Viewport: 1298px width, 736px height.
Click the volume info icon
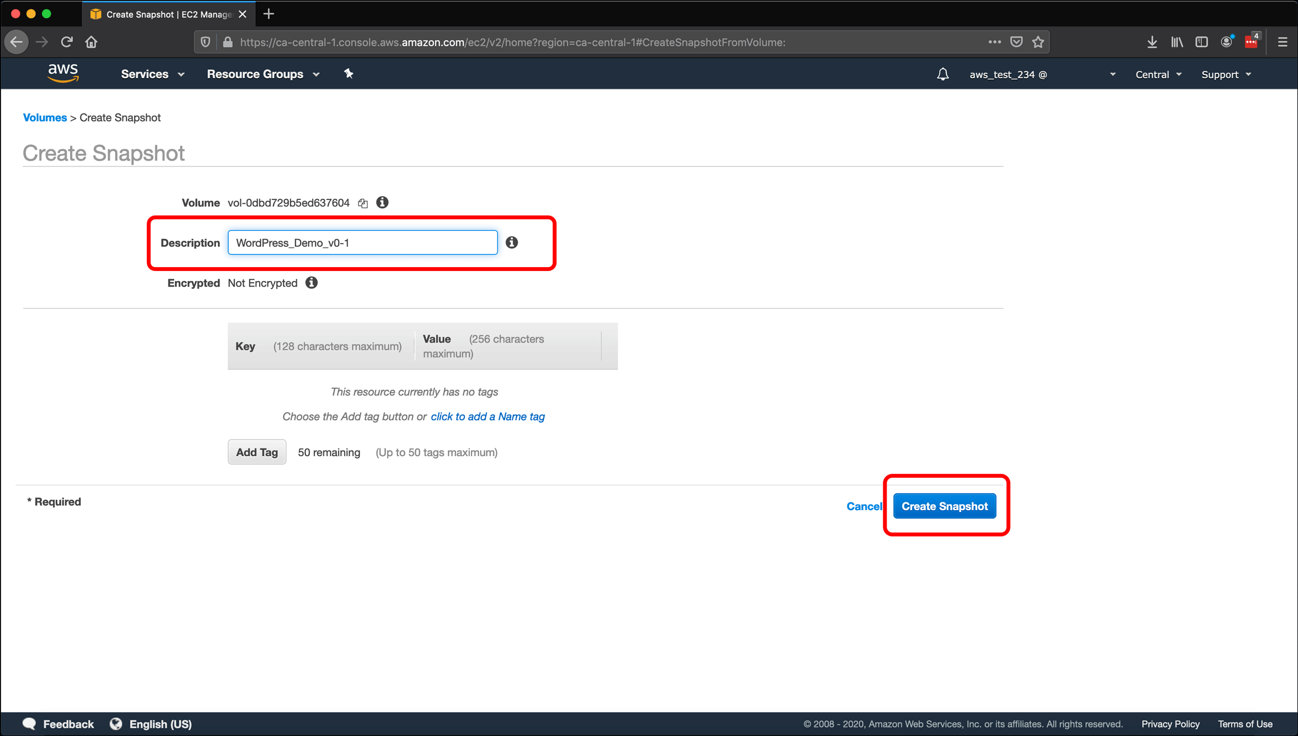click(382, 202)
